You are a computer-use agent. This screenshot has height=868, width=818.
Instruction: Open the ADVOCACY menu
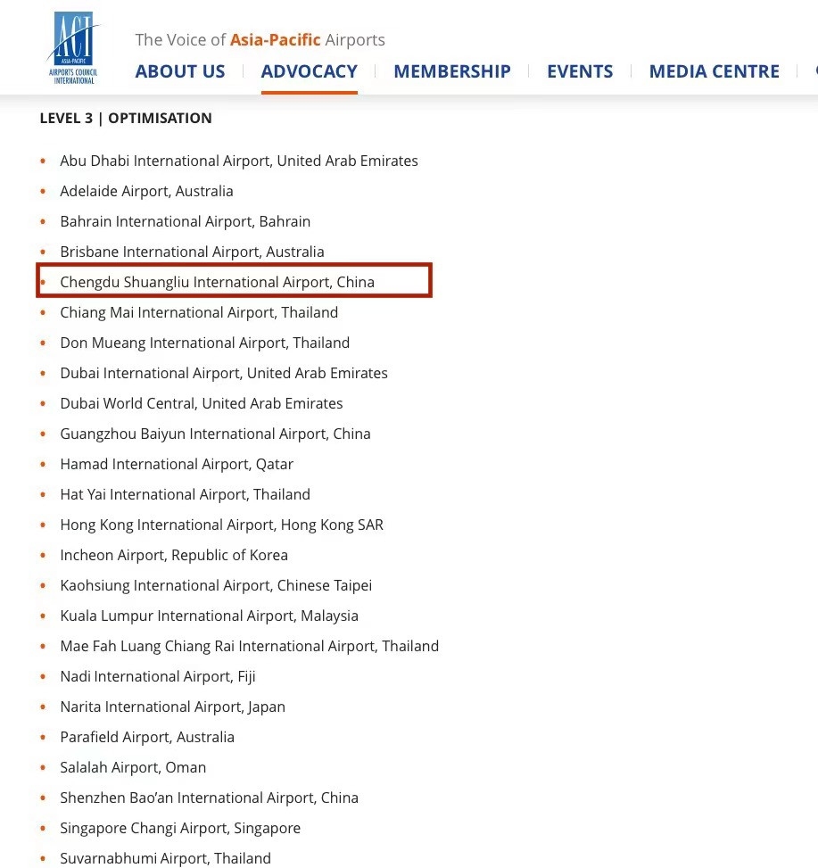click(x=309, y=71)
